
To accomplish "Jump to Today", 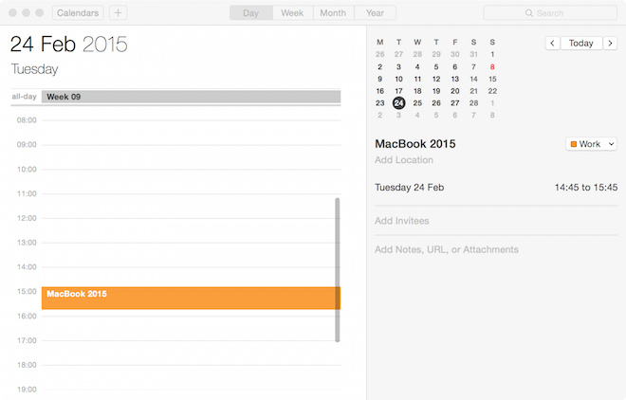I will coord(580,43).
